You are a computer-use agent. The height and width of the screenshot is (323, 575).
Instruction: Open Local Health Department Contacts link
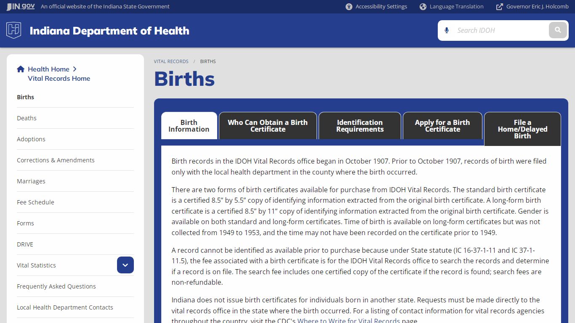[x=75, y=307]
